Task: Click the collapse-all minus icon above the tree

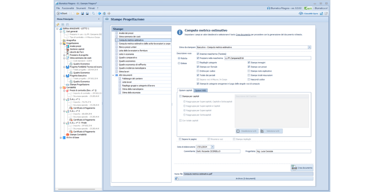Action: [x=68, y=24]
